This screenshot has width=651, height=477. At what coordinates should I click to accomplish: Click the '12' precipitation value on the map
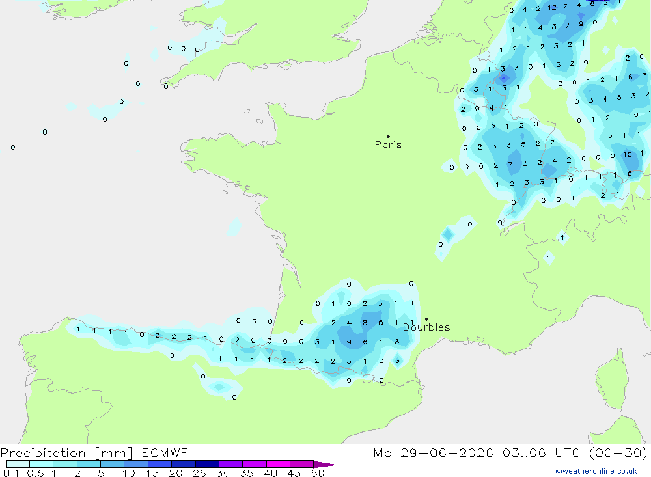[552, 7]
